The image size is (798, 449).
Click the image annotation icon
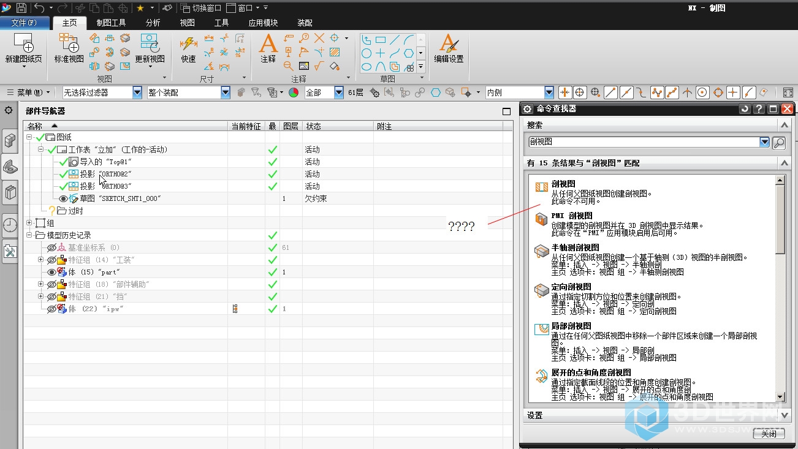(303, 66)
